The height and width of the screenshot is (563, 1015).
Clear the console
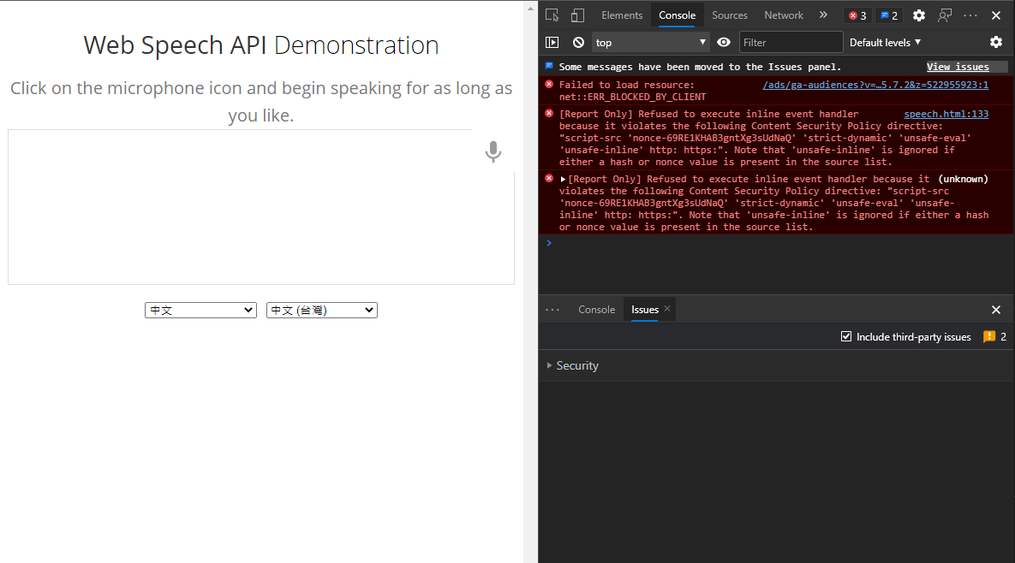pos(579,42)
